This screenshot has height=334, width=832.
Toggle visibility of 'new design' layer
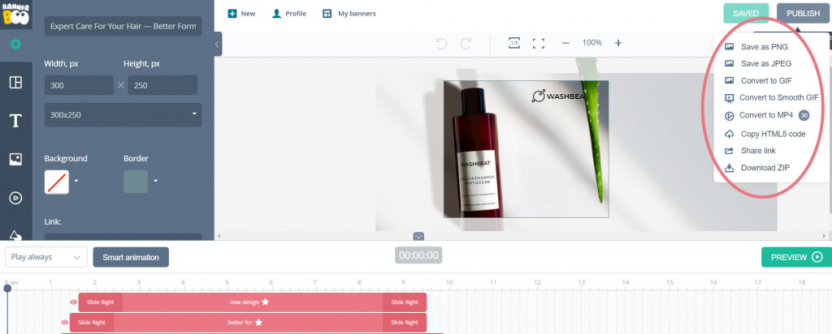[x=74, y=302]
